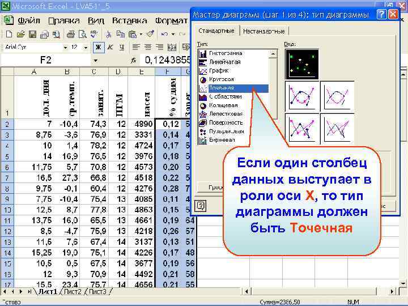Screen dimensions: 408x306
Task: Create a new workbook with the New icon
Action: click(9, 34)
